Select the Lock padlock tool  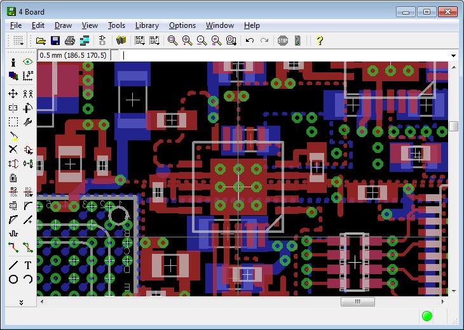click(x=13, y=178)
